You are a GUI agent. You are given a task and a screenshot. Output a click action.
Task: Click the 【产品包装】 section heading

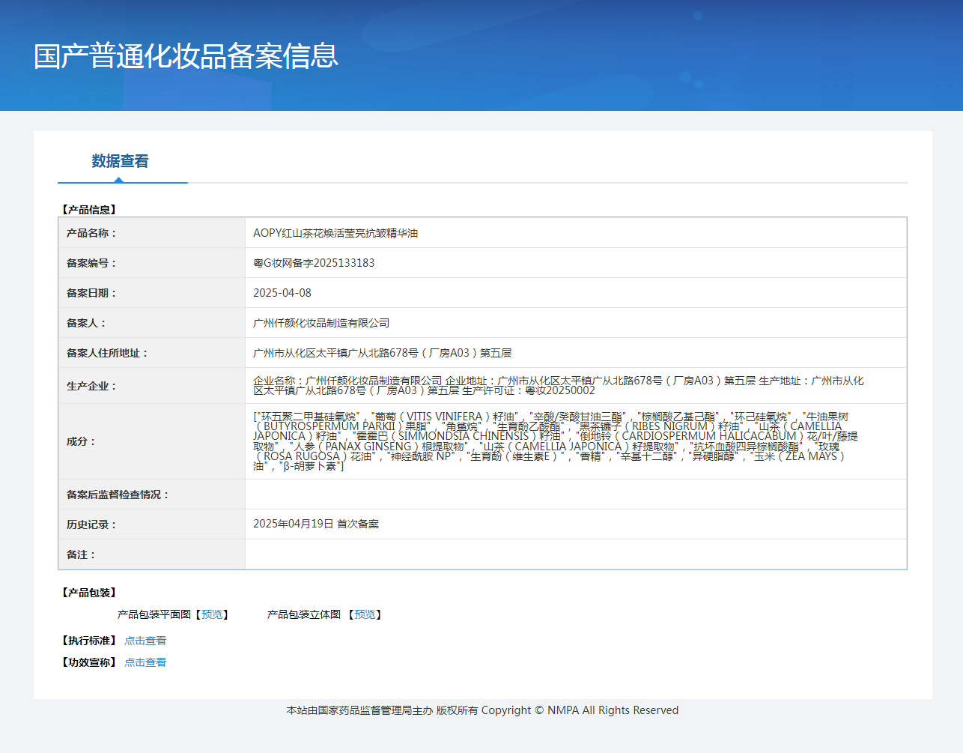88,593
